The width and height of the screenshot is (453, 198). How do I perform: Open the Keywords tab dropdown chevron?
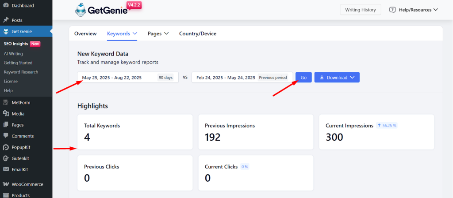(x=134, y=34)
